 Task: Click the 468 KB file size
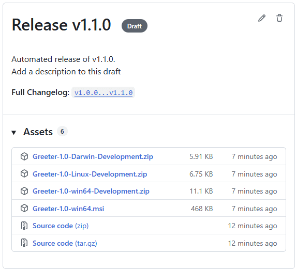tap(202, 209)
